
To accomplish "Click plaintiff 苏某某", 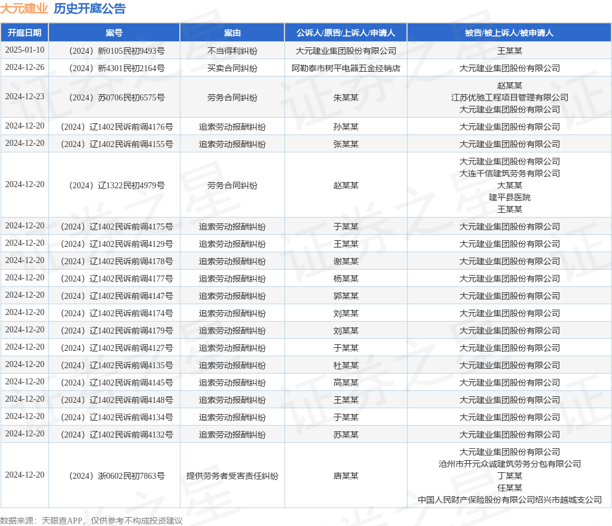I will click(x=346, y=435).
